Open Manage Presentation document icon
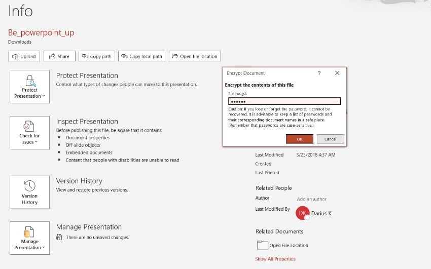This screenshot has width=431, height=269. (29, 232)
